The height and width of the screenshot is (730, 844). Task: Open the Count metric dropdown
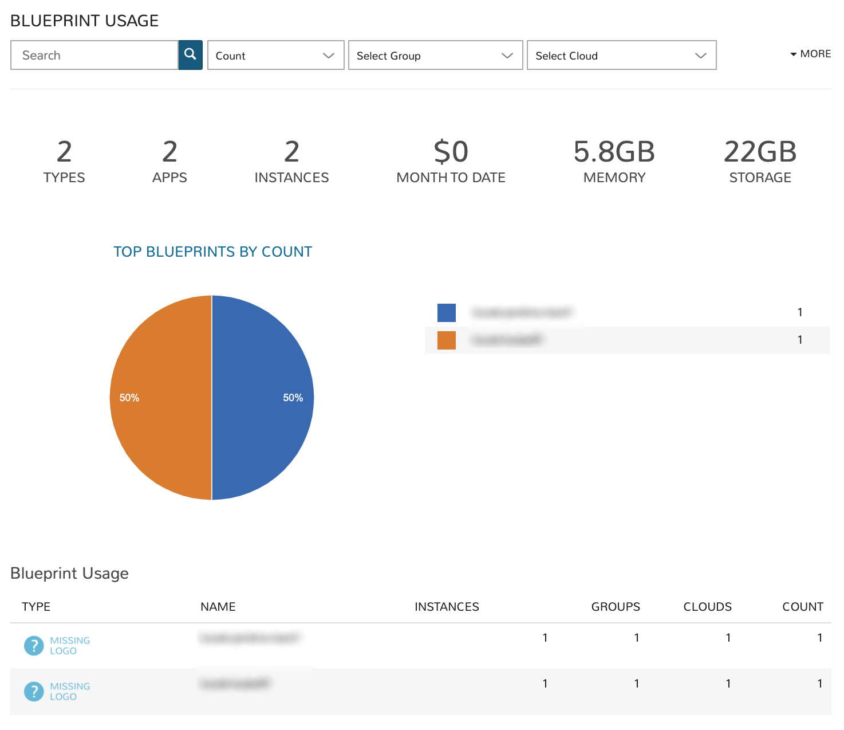tap(275, 55)
